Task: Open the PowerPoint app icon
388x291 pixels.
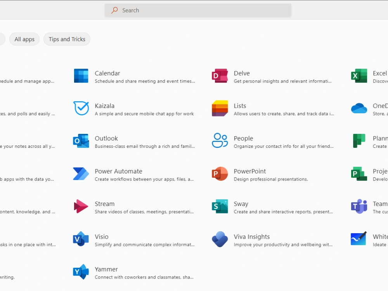Action: tap(220, 174)
